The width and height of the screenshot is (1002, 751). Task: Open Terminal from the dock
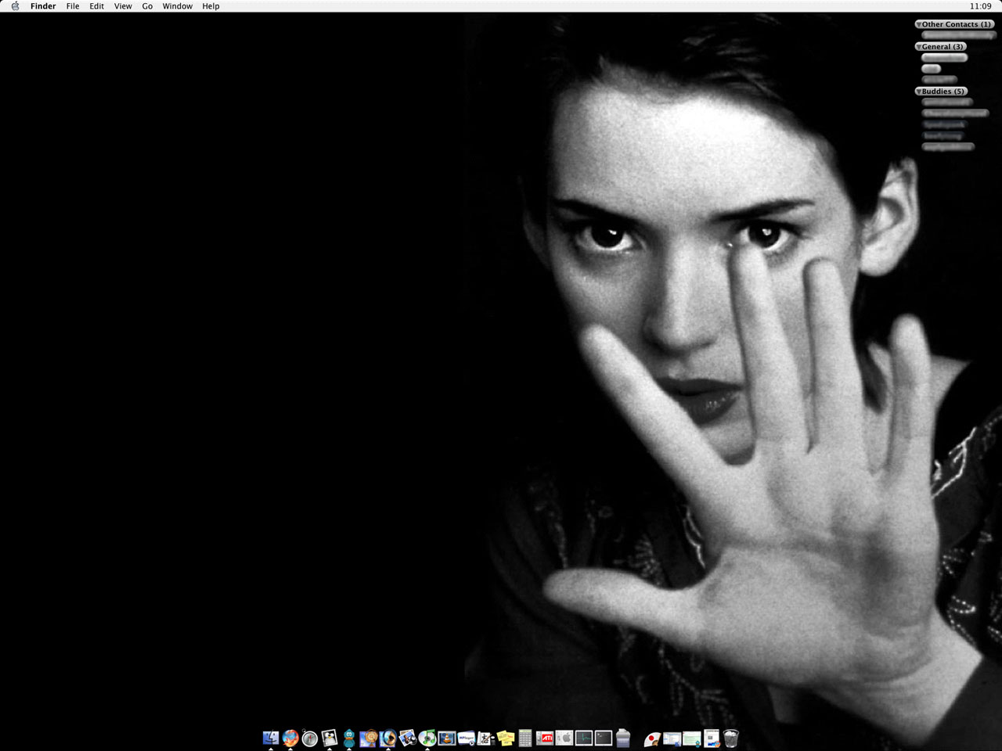pyautogui.click(x=604, y=738)
